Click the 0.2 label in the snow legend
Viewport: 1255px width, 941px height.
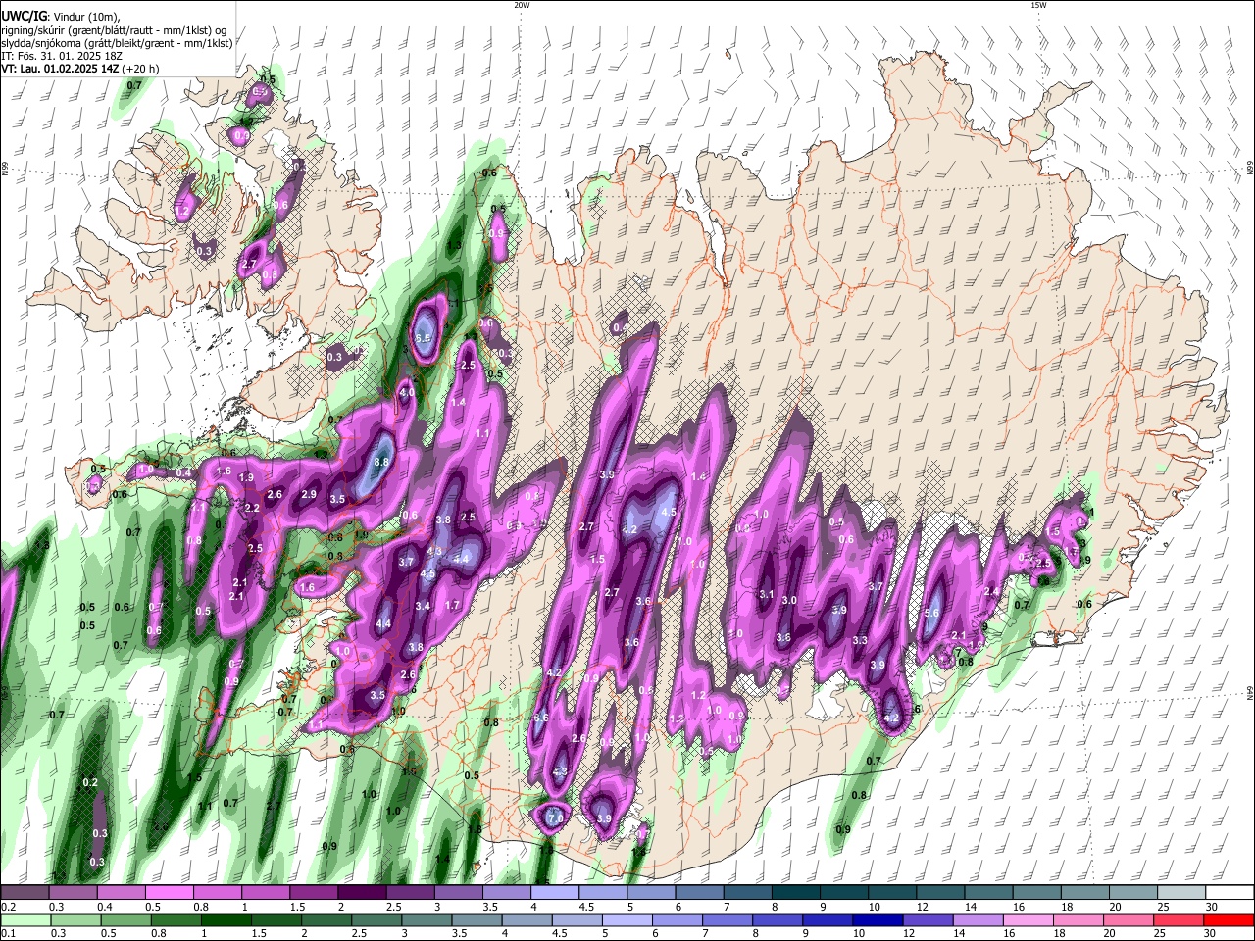click(x=8, y=907)
